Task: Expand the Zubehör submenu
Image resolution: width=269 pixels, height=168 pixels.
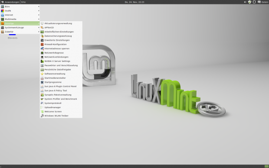Action: click(x=20, y=32)
